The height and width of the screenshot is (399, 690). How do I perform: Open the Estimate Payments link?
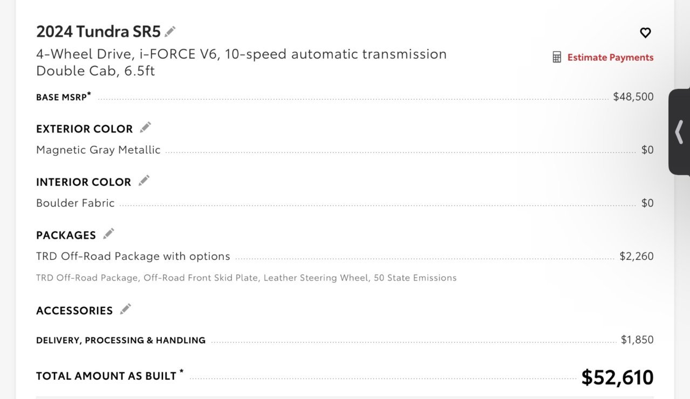click(610, 57)
